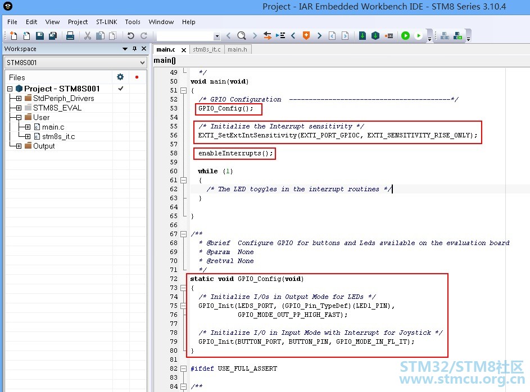This screenshot has height=392, width=530.
Task: Click the Save All icon
Action: coord(53,35)
